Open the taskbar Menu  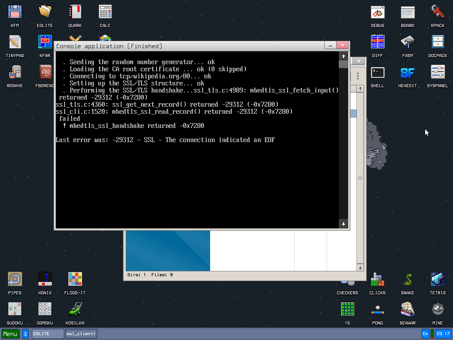point(10,333)
